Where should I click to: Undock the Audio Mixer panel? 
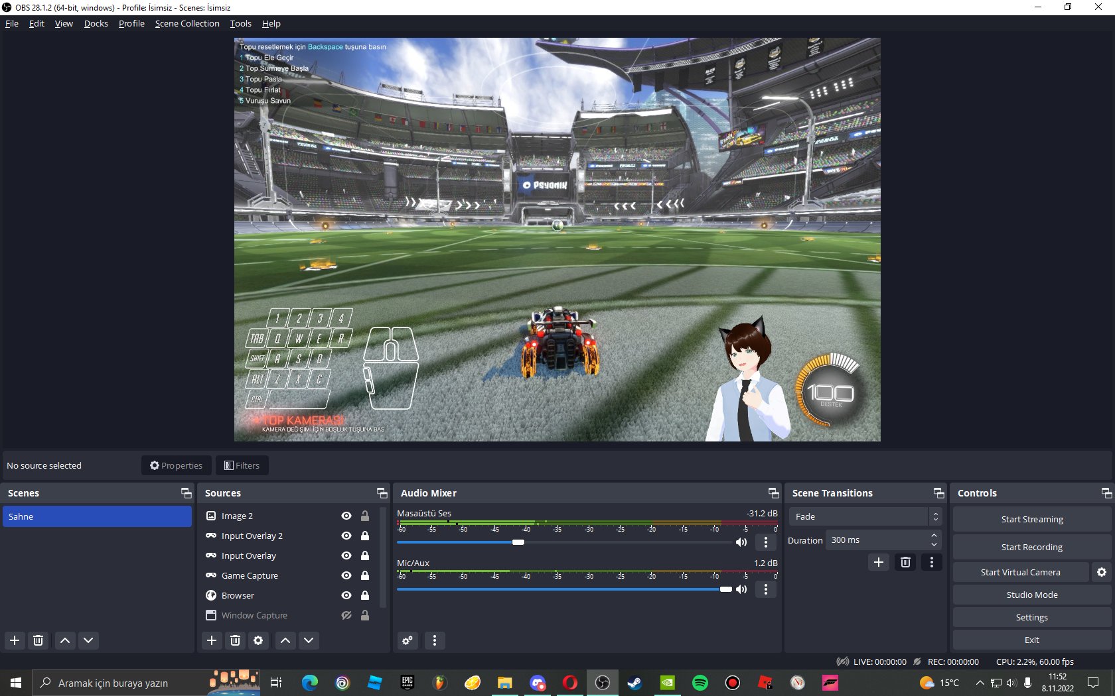[774, 493]
